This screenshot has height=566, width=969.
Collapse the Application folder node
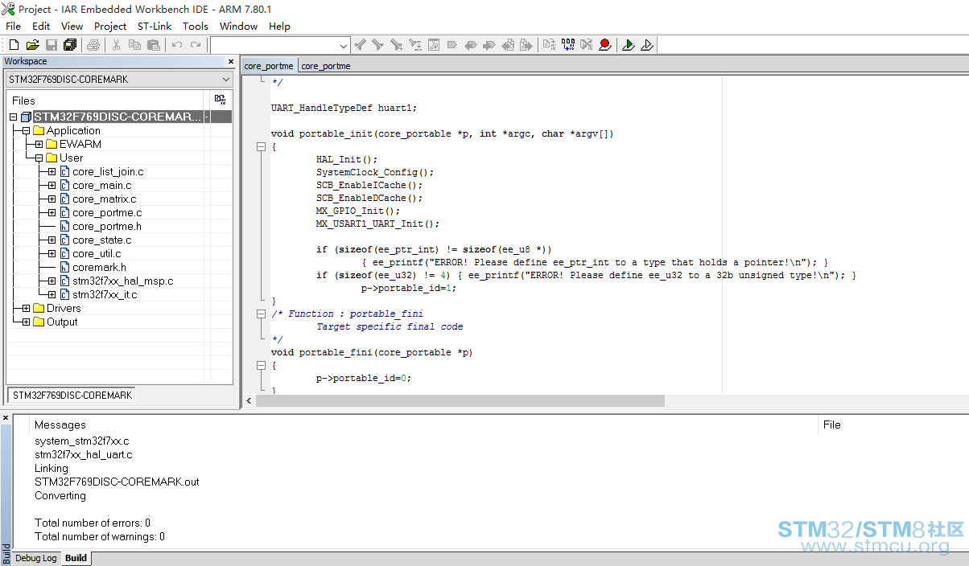[26, 130]
